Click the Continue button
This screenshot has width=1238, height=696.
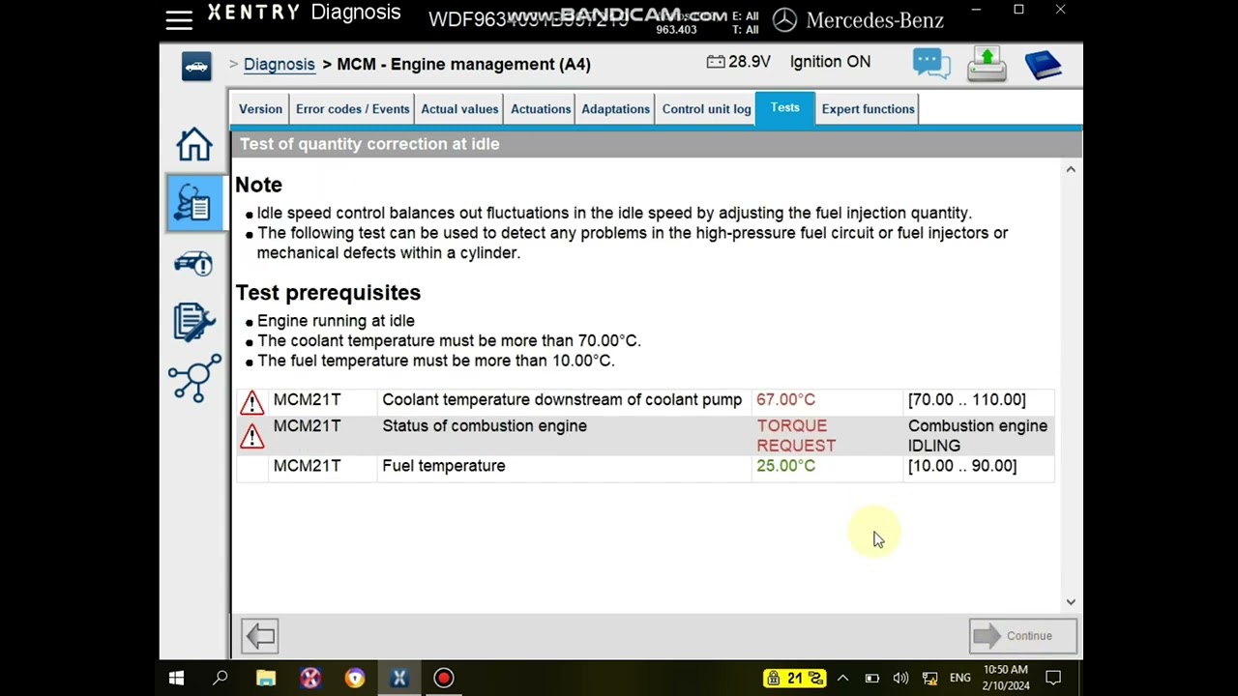pyautogui.click(x=1023, y=636)
